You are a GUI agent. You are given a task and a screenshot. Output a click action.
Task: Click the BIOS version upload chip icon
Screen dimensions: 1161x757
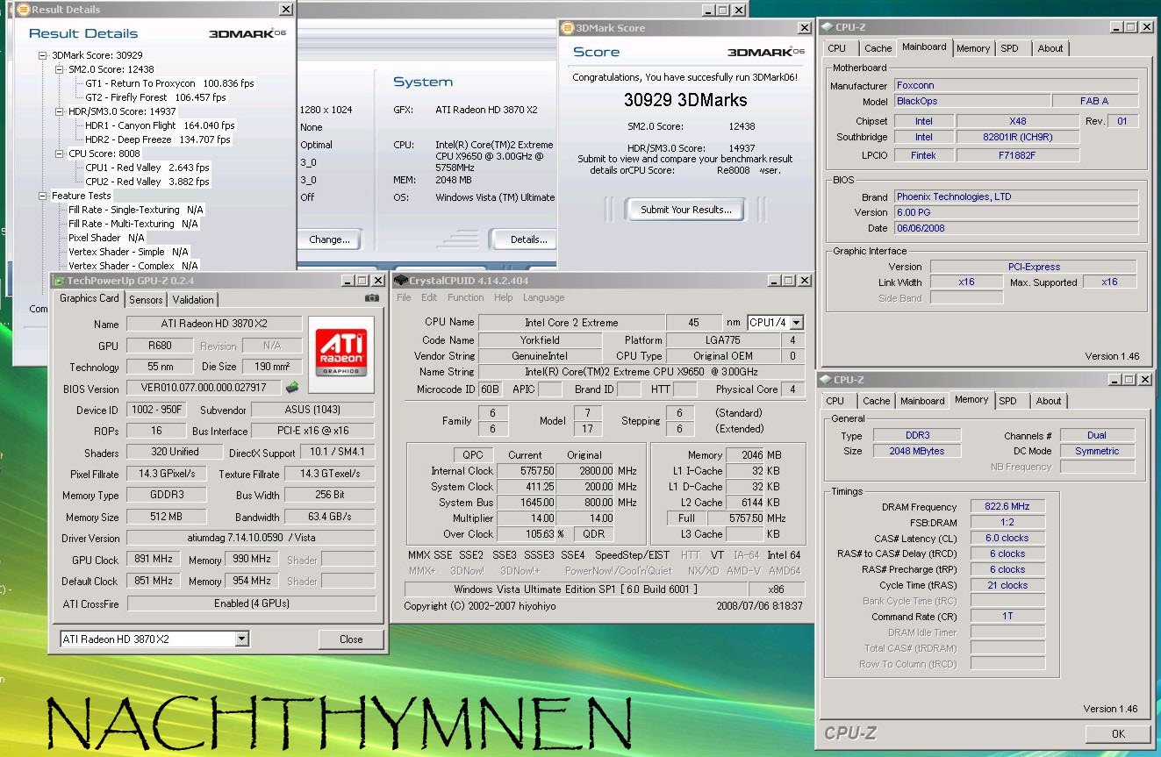point(291,388)
